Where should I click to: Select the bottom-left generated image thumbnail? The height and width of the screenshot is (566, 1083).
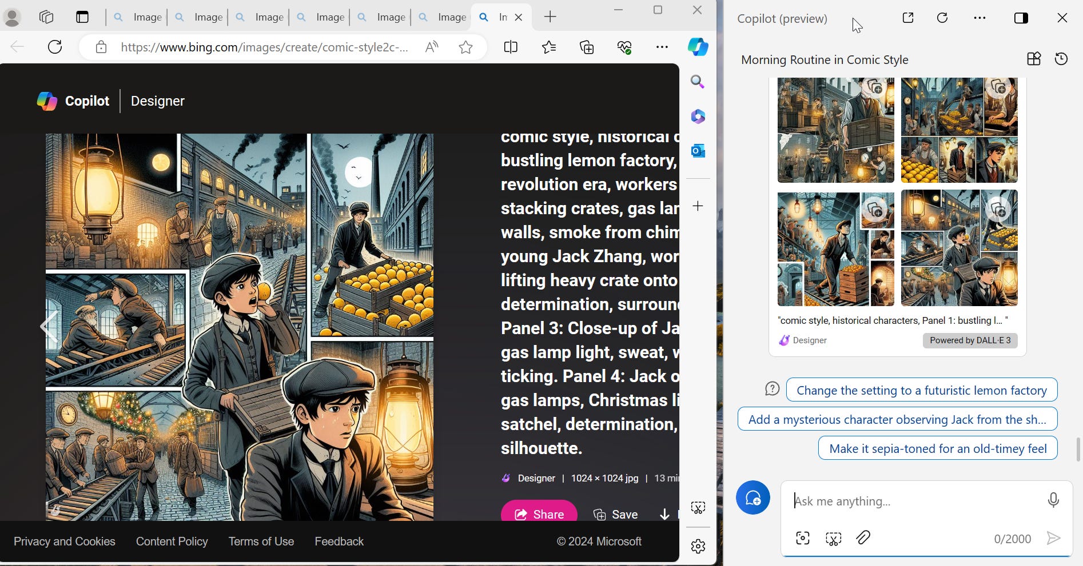coord(835,248)
